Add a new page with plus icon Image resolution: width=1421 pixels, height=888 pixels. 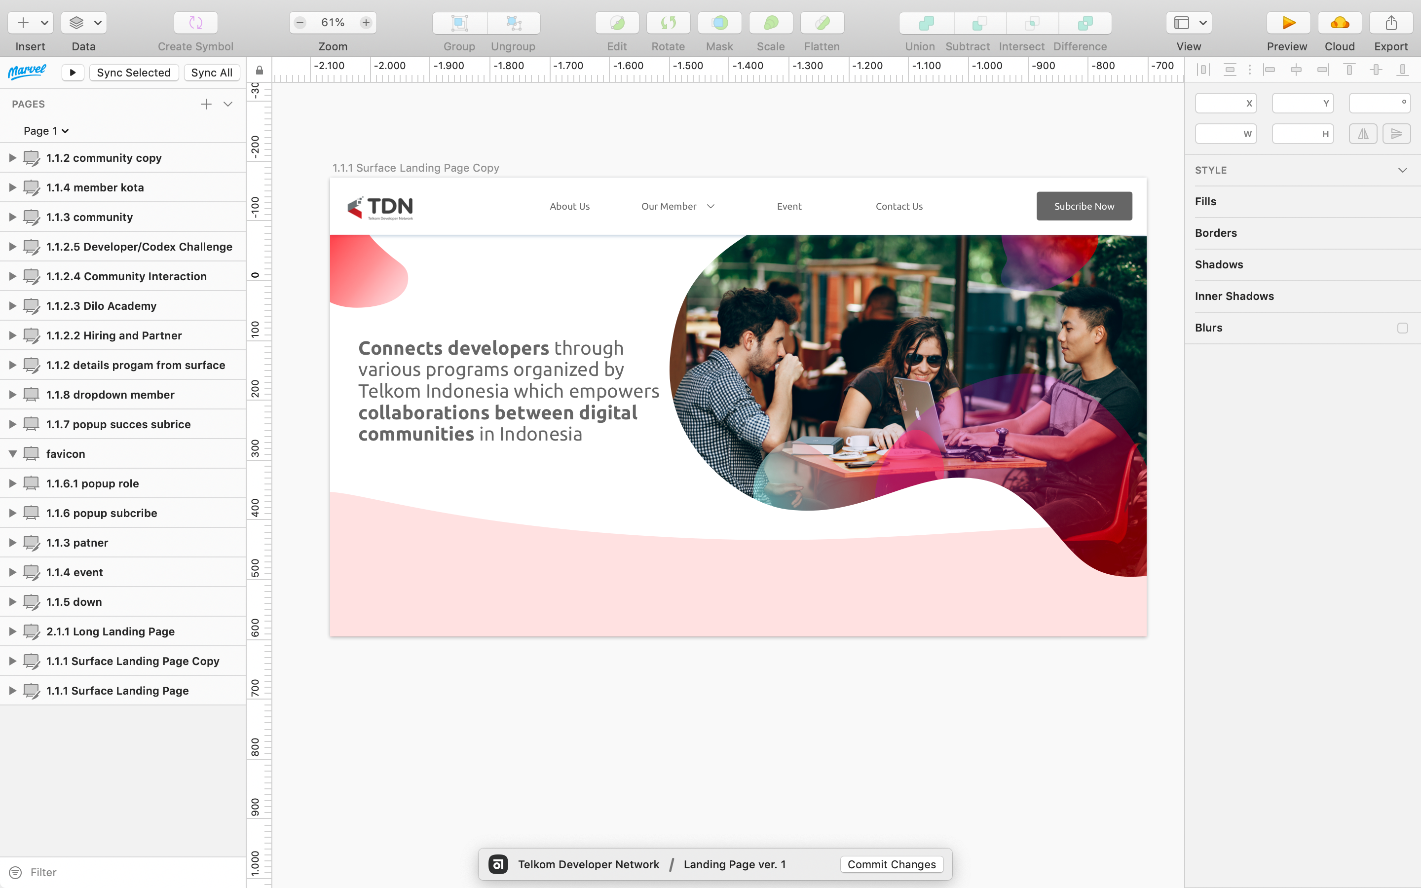tap(206, 104)
